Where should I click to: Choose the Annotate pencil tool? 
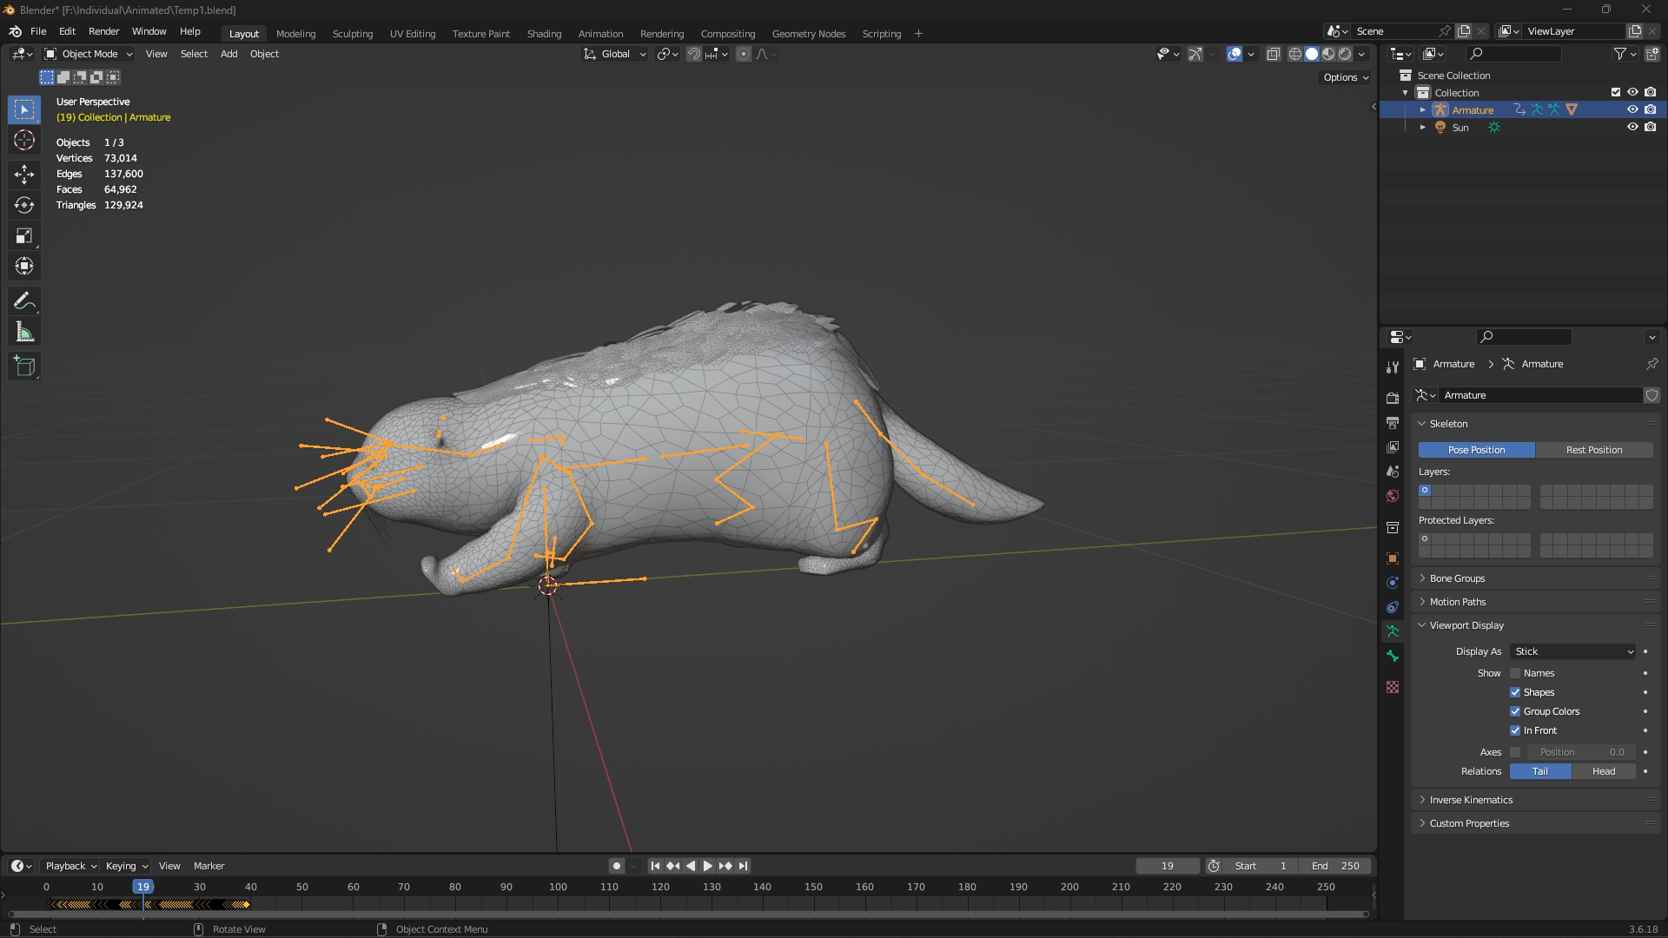point(24,301)
